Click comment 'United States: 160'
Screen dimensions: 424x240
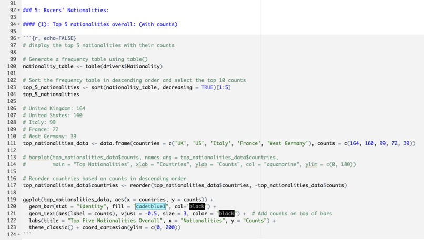[55, 116]
